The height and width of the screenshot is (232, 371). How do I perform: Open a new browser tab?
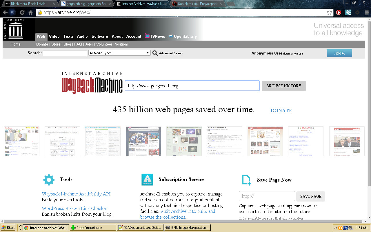click(230, 4)
